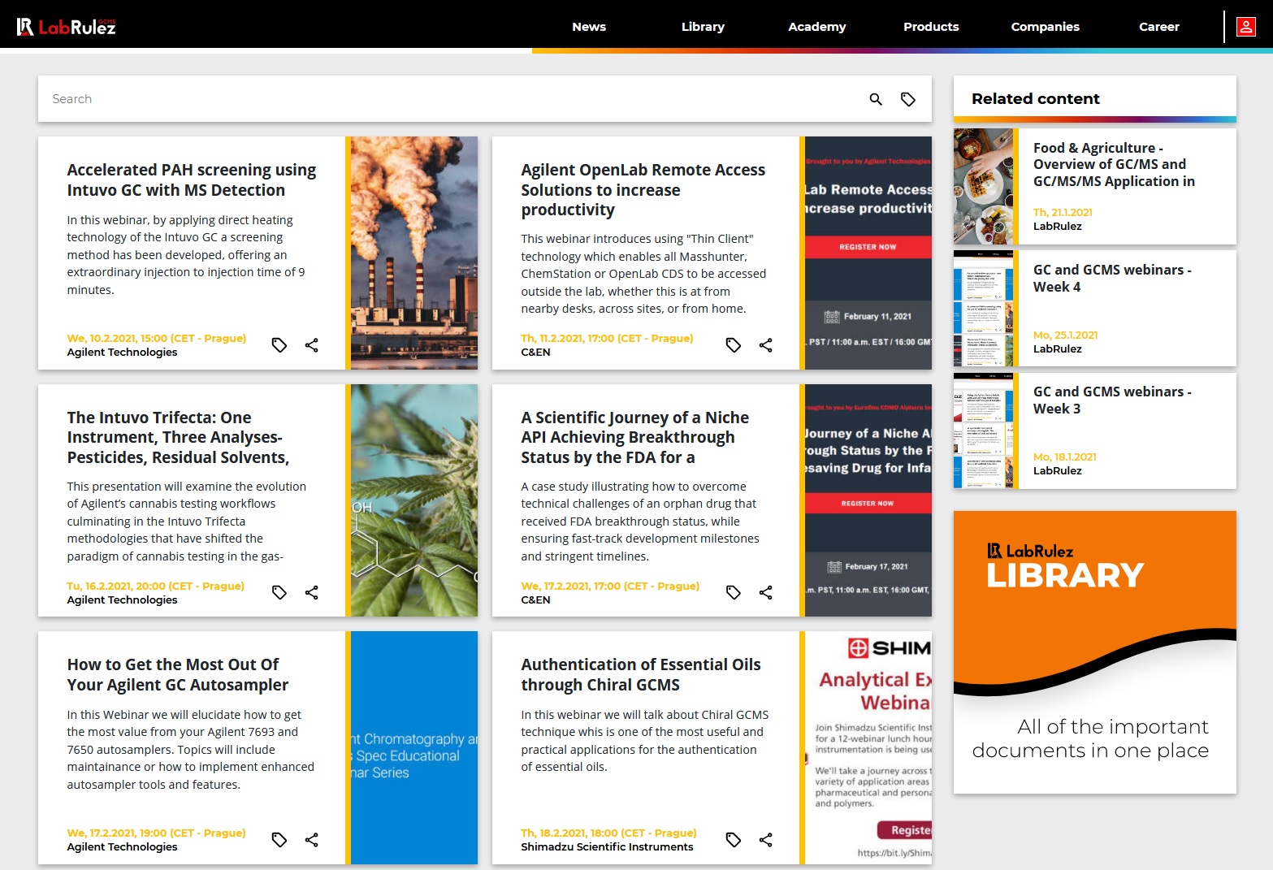Click the blue Chromatography Educational Series thumbnail
Viewport: 1273px width, 870px height.
(414, 747)
